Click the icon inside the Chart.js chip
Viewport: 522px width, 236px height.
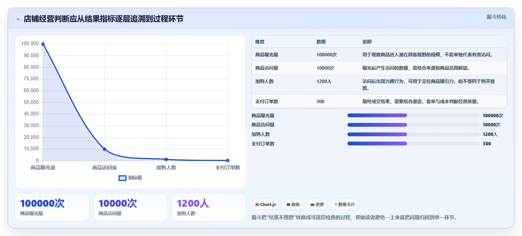pyautogui.click(x=257, y=204)
